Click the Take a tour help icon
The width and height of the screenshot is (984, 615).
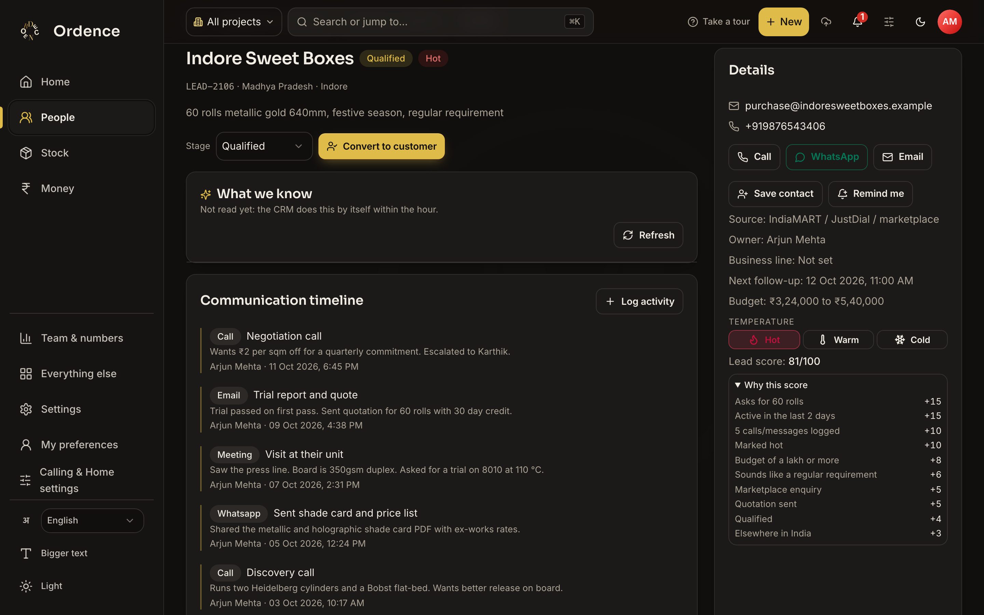693,22
